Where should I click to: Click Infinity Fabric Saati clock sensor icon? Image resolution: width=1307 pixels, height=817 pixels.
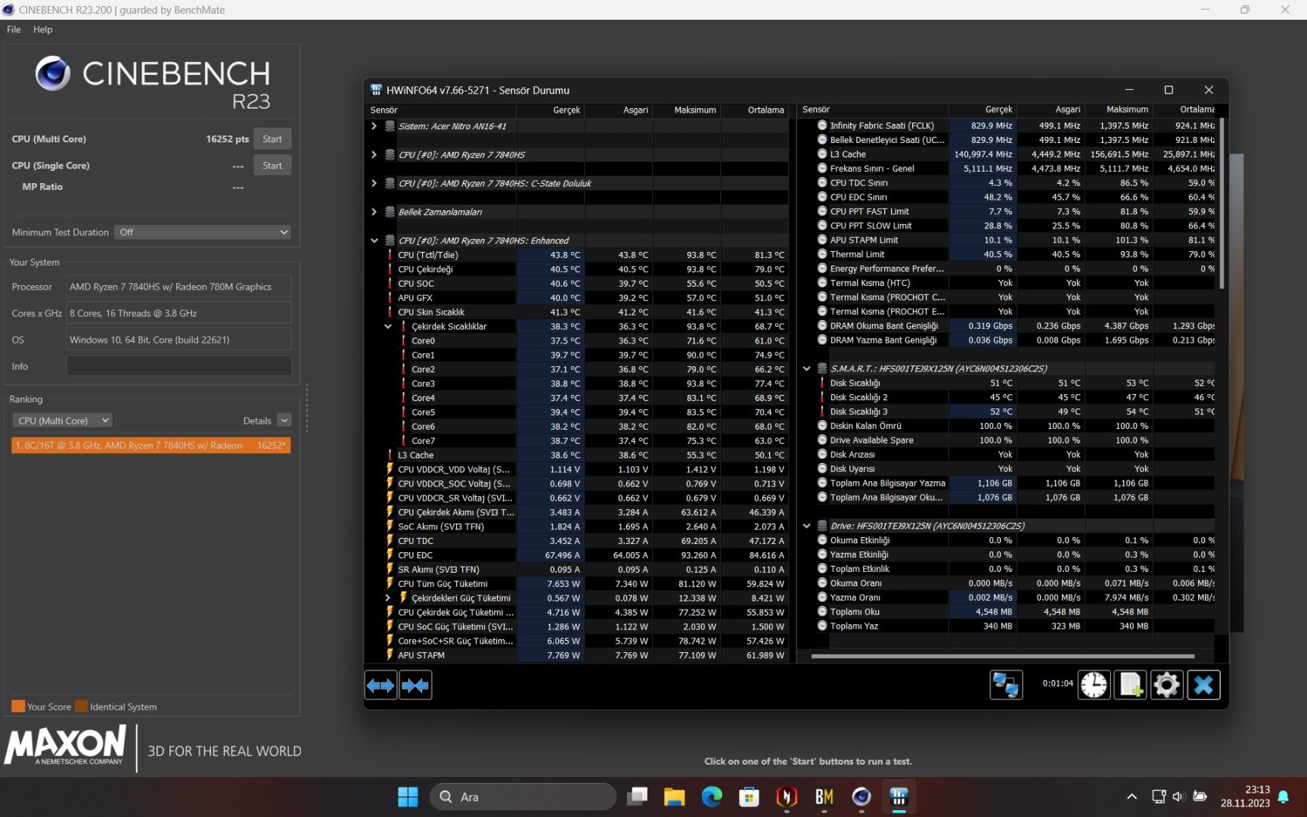click(822, 126)
